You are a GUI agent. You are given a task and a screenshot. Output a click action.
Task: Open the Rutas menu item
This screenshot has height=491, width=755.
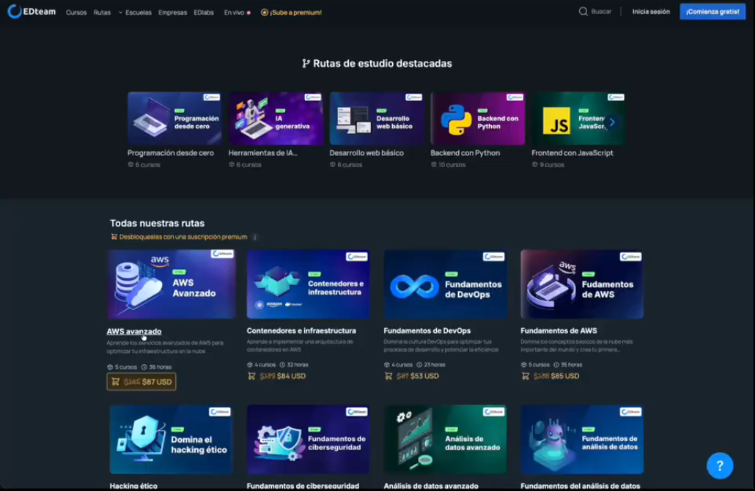[x=102, y=12]
